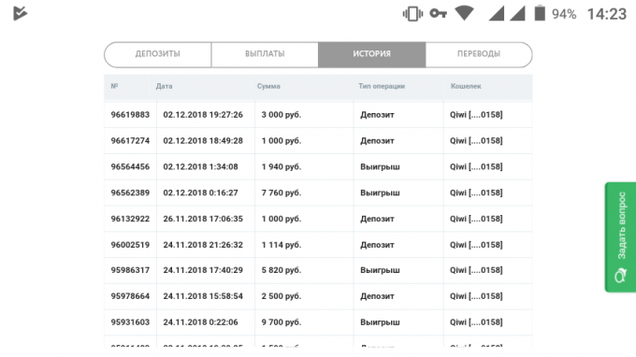Tap the 14:23 clock
Viewport: 636px width, 357px height.
click(607, 14)
